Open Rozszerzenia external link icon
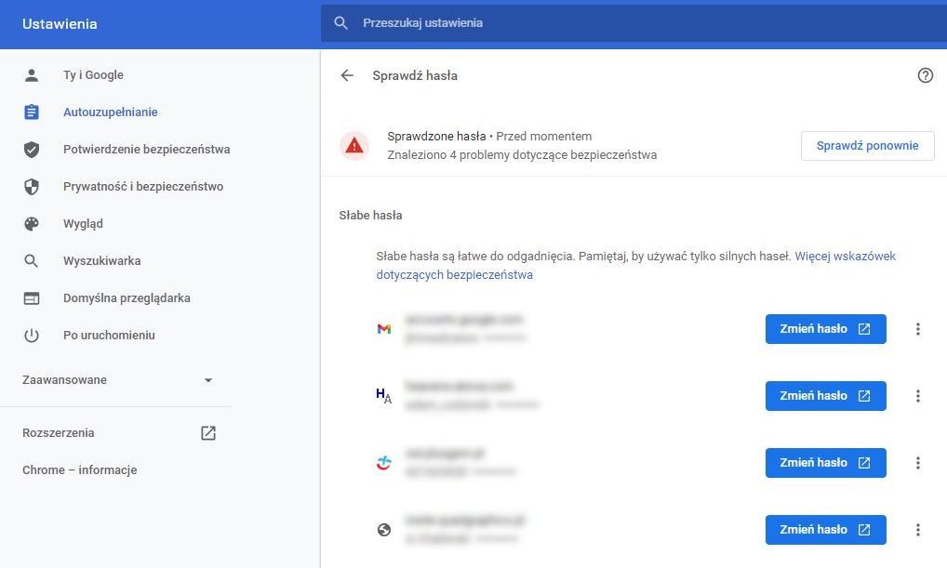This screenshot has width=947, height=568. tap(208, 433)
